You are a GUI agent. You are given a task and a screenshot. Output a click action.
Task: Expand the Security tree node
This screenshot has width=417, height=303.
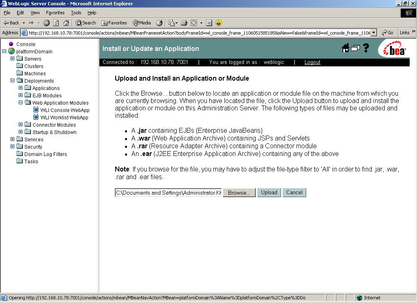point(12,146)
